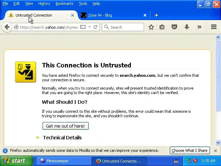221x166 pixels.
Task: Toggle Reader View icon in address bar
Action: coord(83,27)
